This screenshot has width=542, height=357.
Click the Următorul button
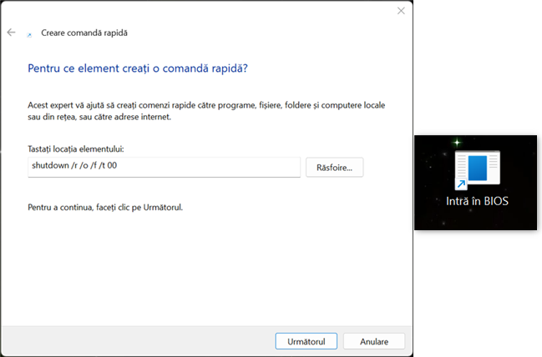[x=306, y=341]
